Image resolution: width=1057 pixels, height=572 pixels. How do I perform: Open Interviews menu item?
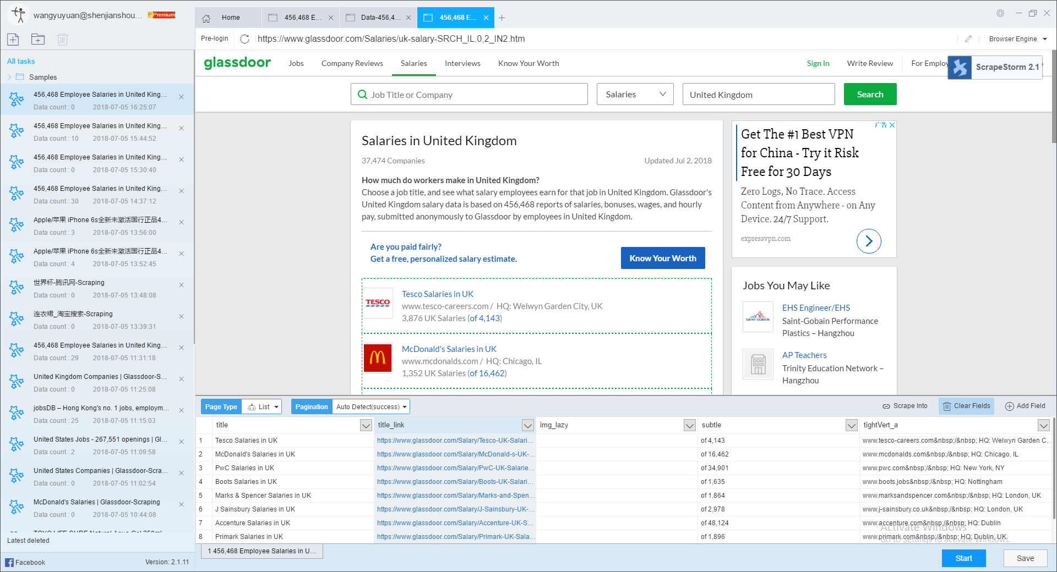click(x=462, y=63)
